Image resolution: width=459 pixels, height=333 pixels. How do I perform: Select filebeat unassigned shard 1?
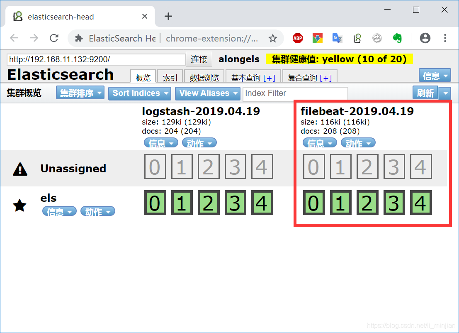[341, 166]
